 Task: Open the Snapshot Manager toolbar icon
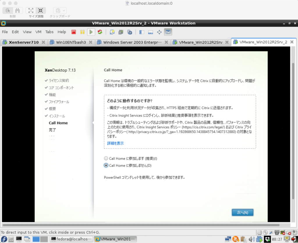130,32
